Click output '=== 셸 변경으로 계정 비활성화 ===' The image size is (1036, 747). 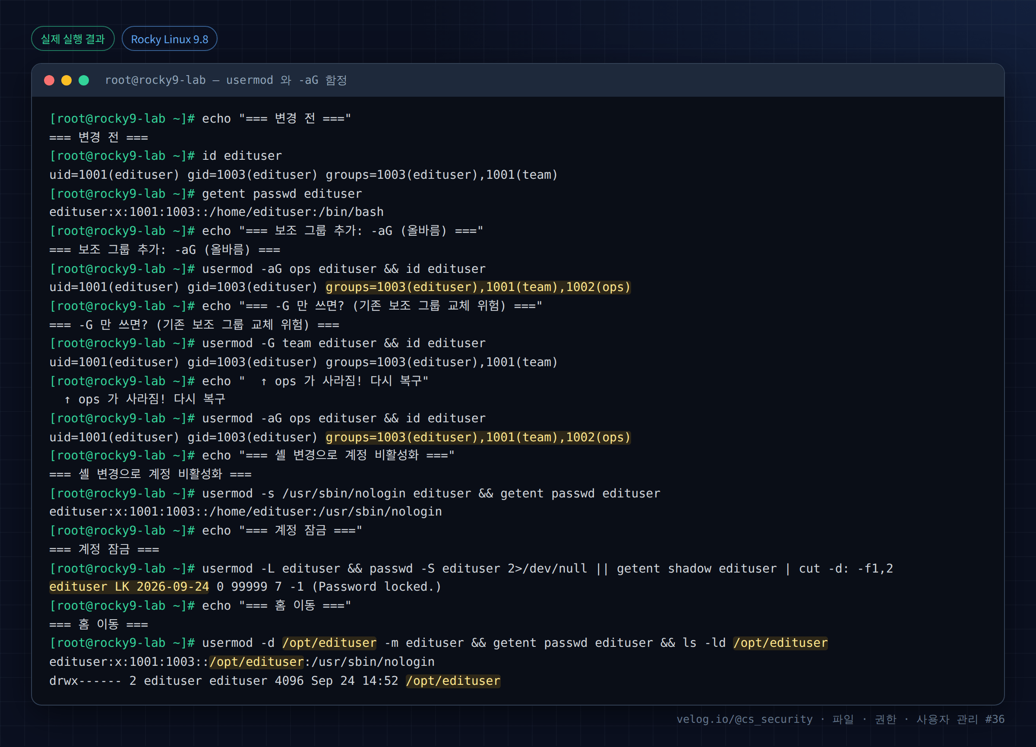click(150, 474)
